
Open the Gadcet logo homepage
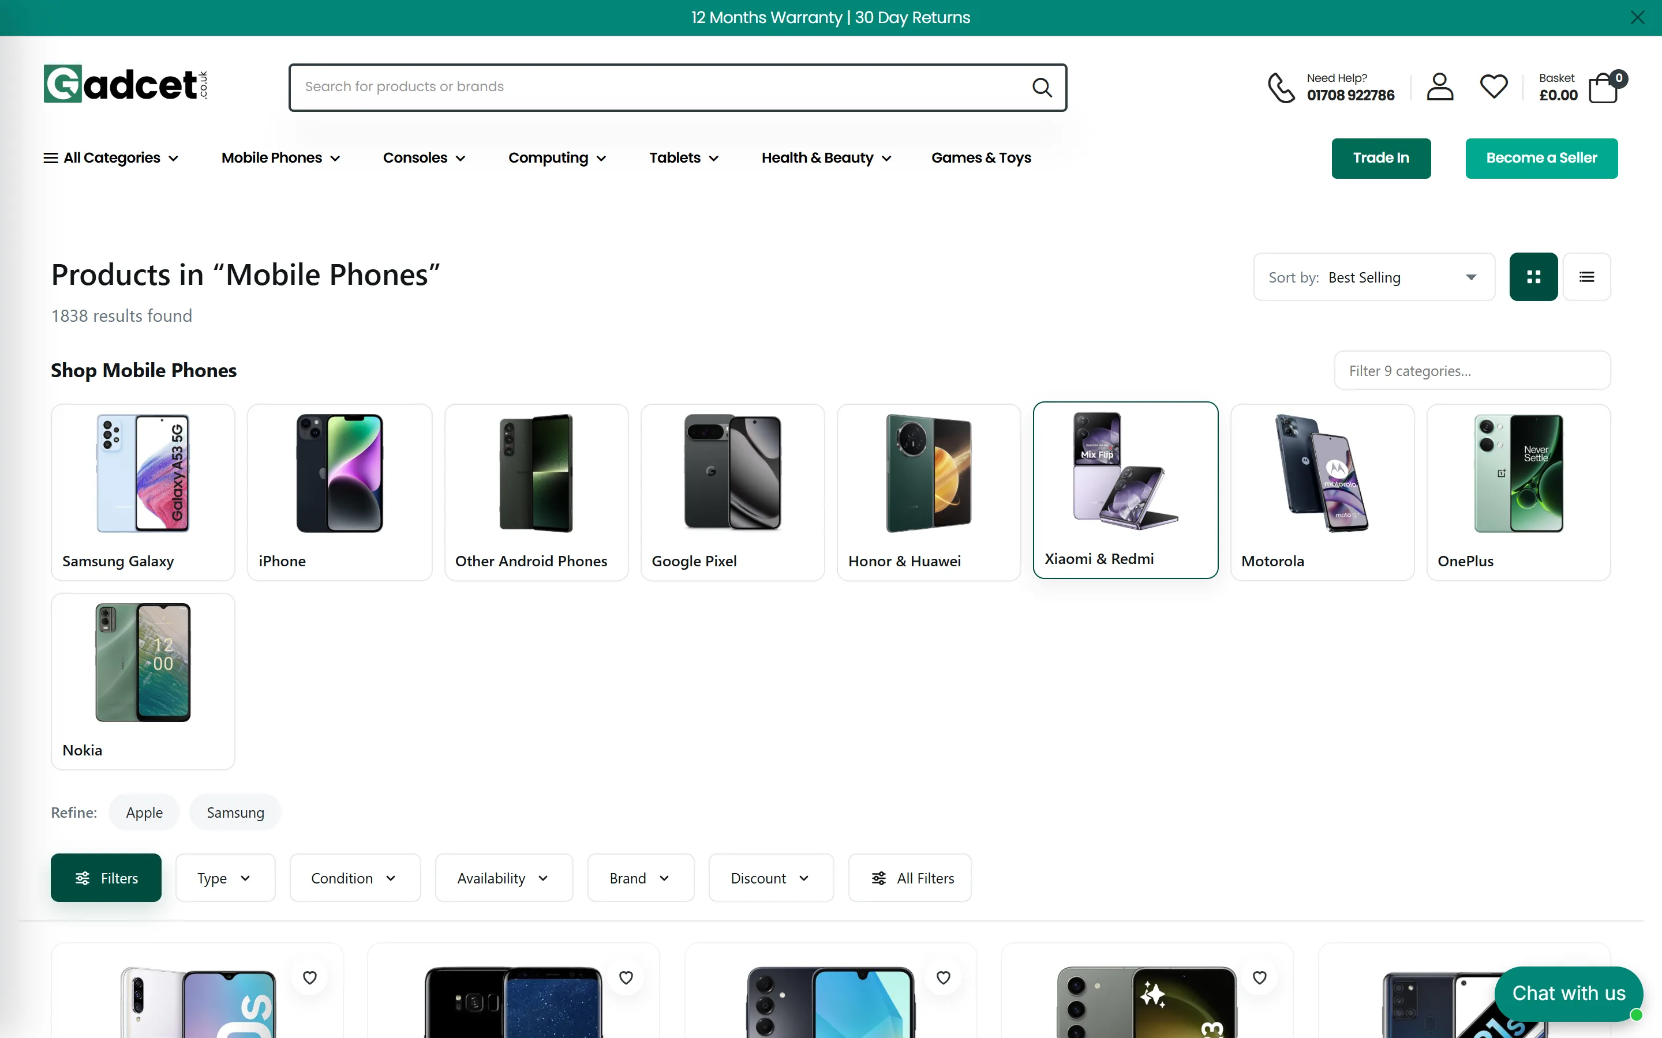(126, 84)
